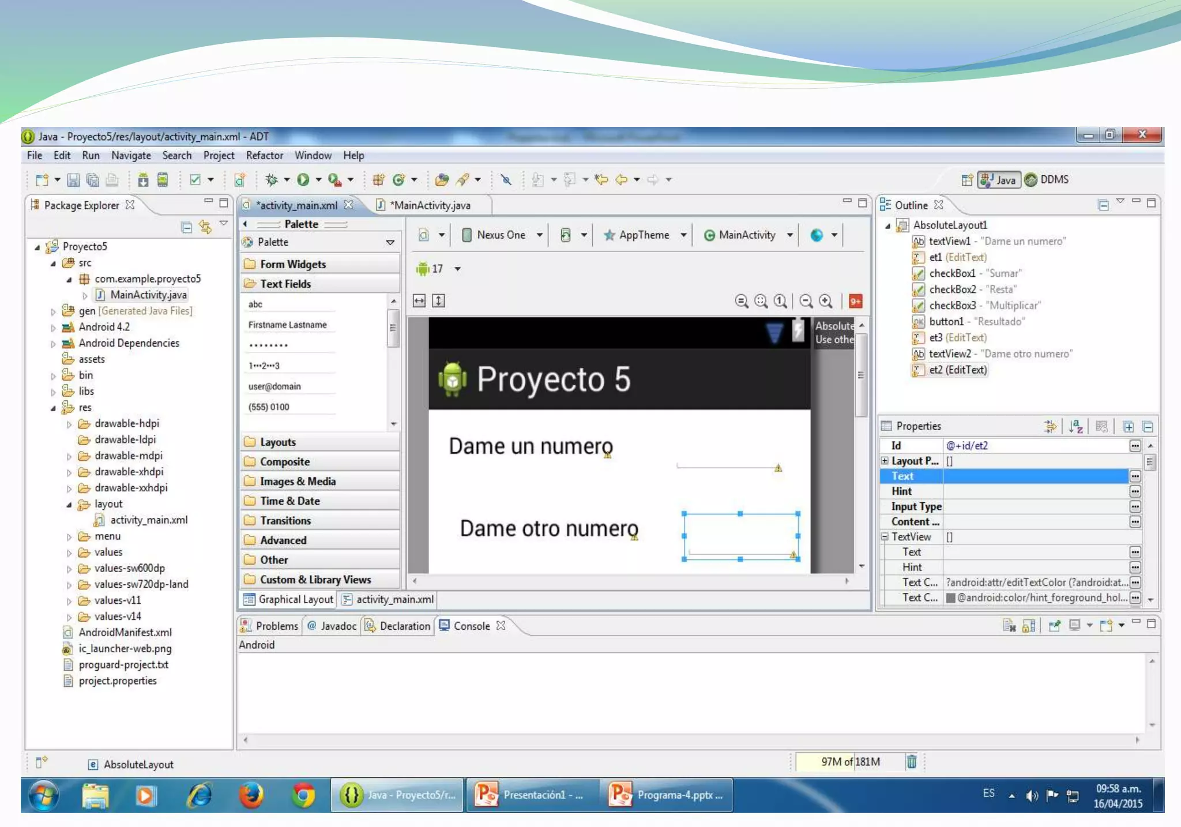This screenshot has height=827, width=1181.
Task: Switch to the DDMS perspective
Action: point(1047,180)
